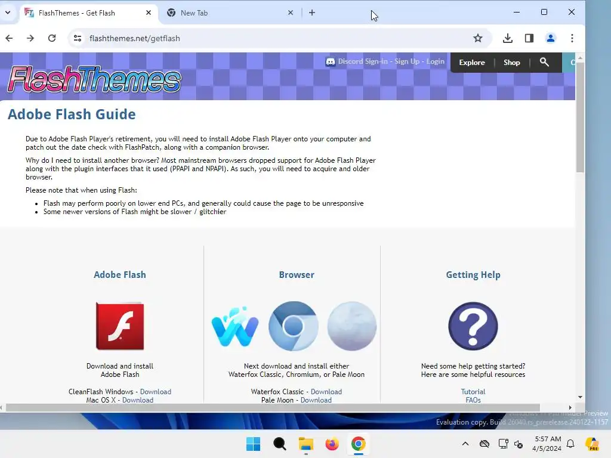Screen dimensions: 611x458
Task: Click the Chrome taskbar icon
Action: pyautogui.click(x=358, y=444)
